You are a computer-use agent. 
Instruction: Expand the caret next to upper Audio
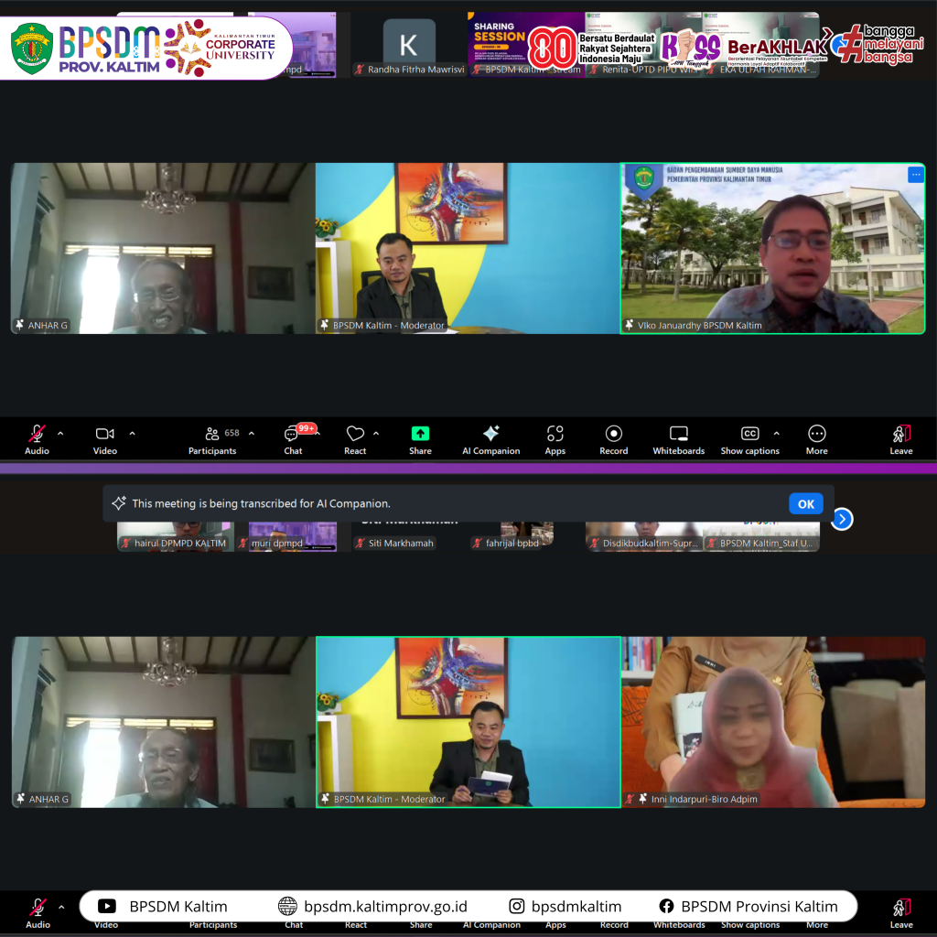[60, 434]
